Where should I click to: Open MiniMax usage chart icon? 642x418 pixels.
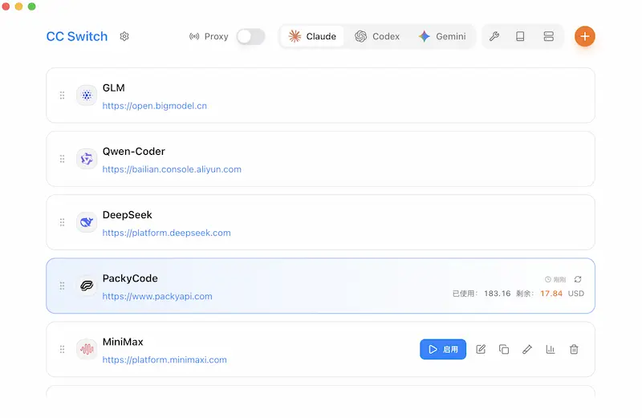tap(551, 349)
